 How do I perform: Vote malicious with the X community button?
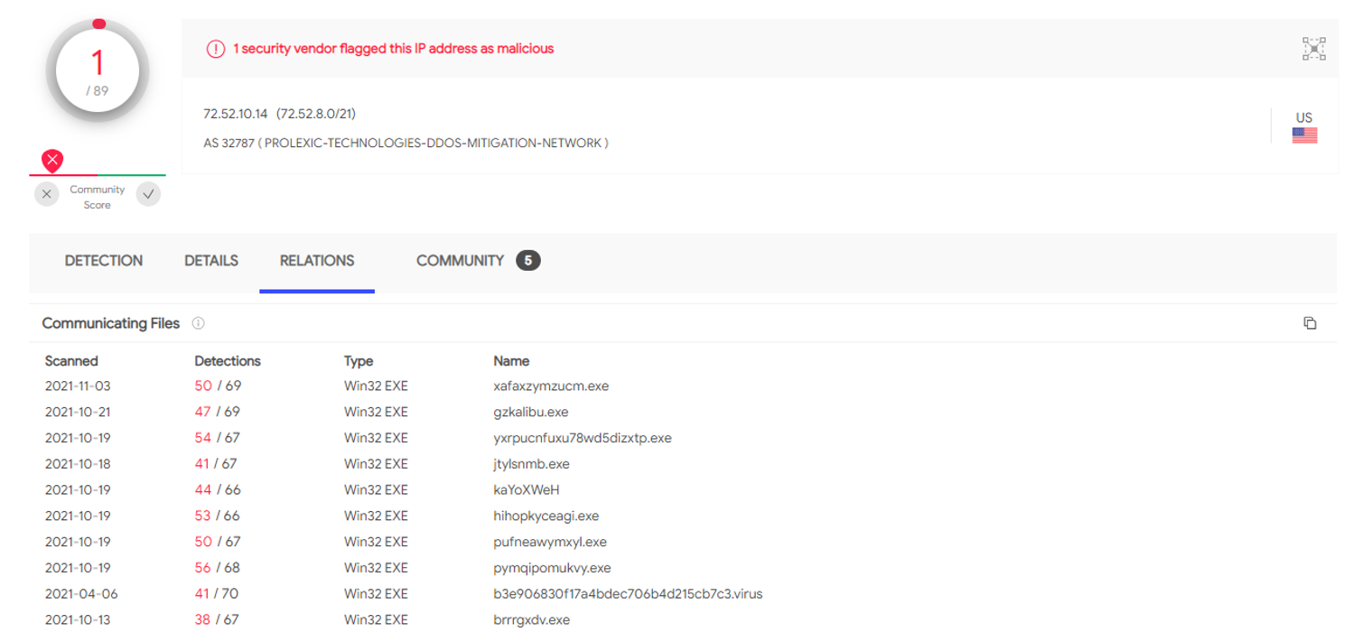click(x=47, y=194)
